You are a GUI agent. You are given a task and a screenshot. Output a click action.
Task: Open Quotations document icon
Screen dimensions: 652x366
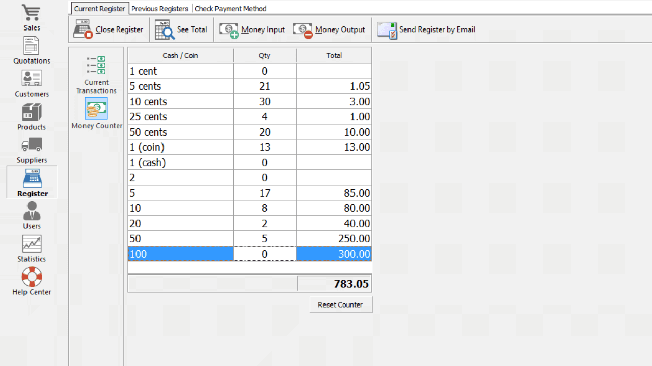click(32, 46)
